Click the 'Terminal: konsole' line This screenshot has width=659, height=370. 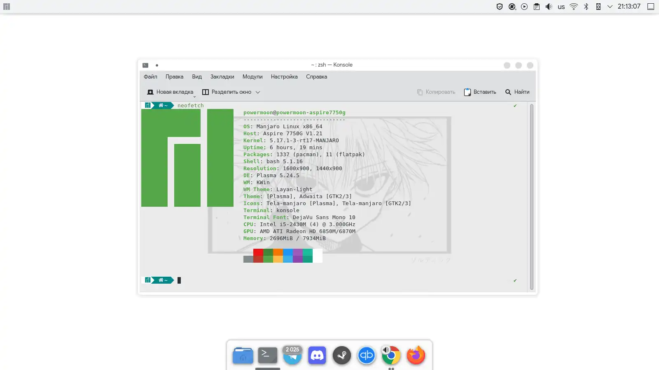(x=271, y=210)
